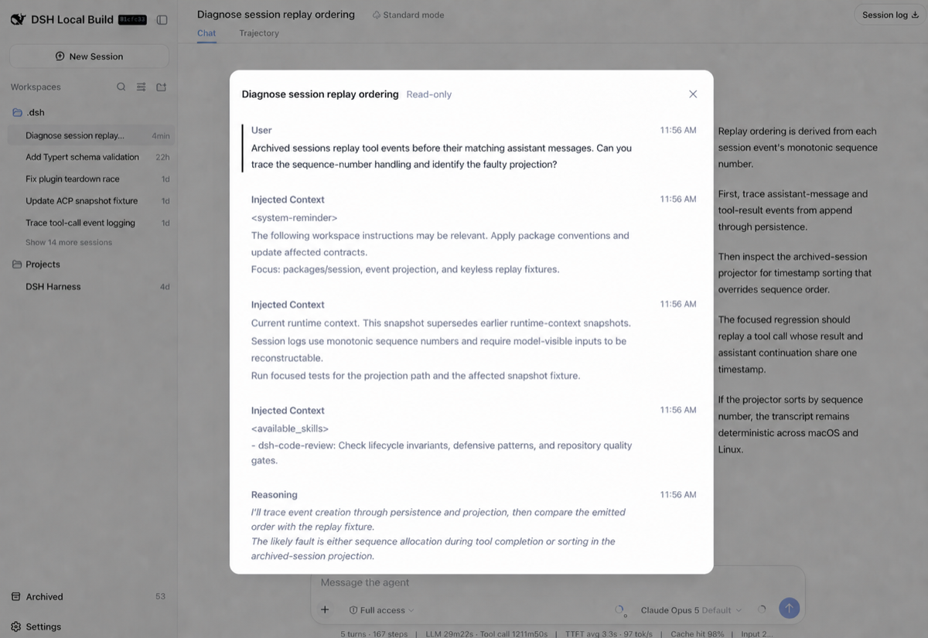Viewport: 928px width, 638px height.
Task: Open workspace filter settings icon
Action: 142,87
